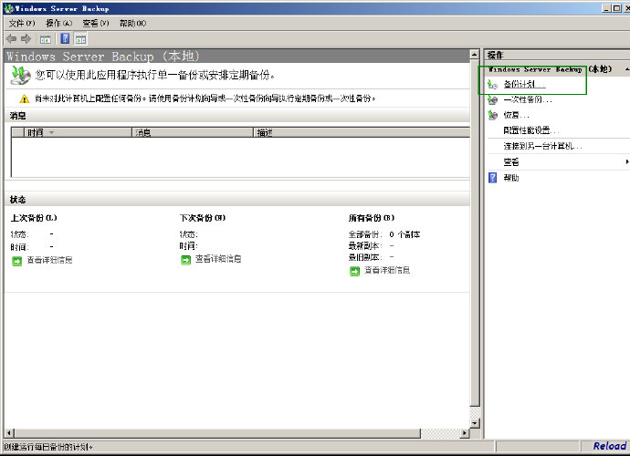Viewport: 630px width, 456px height.
Task: Click green arrow icon under 所有备份
Action: pyautogui.click(x=354, y=272)
